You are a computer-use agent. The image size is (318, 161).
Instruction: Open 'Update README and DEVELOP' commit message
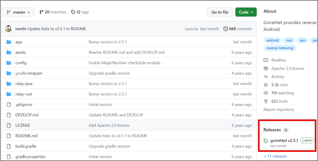pyautogui.click(x=116, y=115)
